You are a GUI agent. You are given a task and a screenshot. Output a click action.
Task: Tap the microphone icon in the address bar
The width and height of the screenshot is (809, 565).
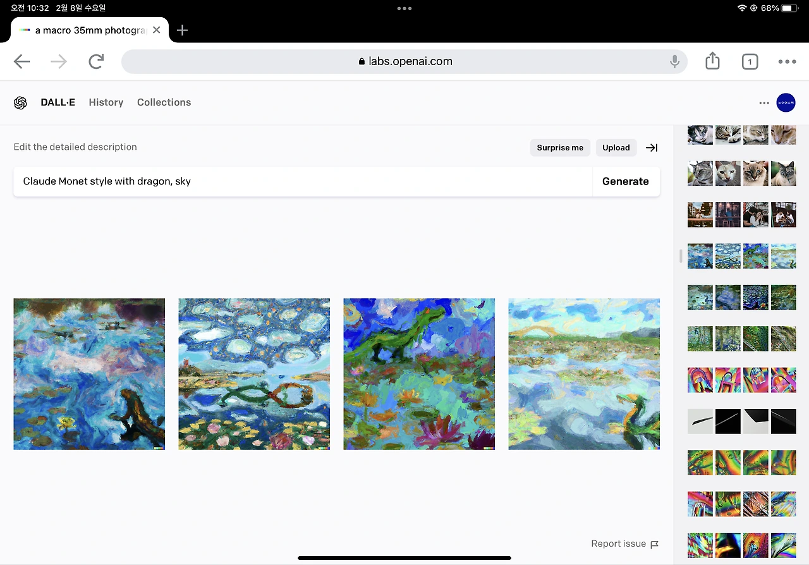(674, 61)
